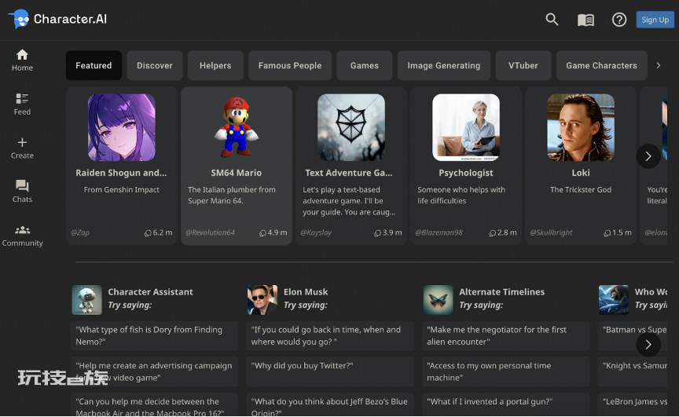Open the Text Adventure Game spiderweb image
Image resolution: width=679 pixels, height=417 pixels.
coord(351,127)
